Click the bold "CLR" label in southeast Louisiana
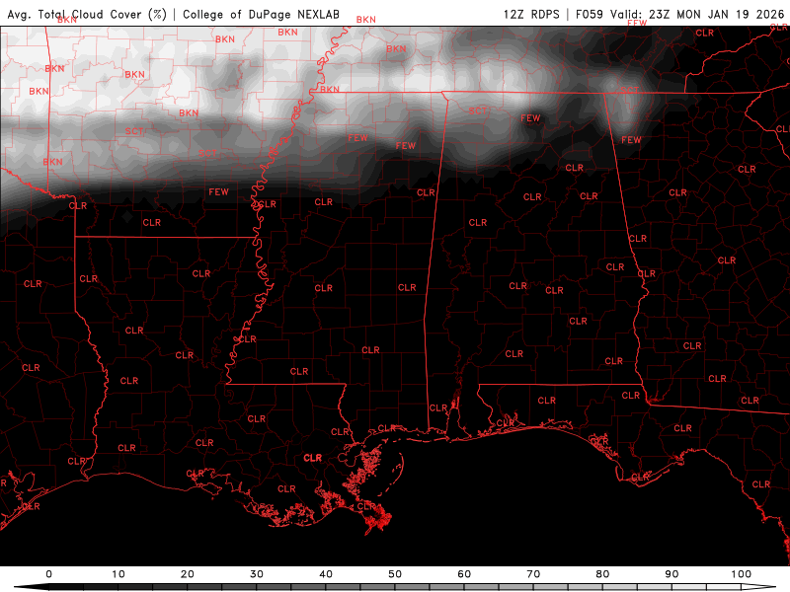Image resolution: width=790 pixels, height=592 pixels. pyautogui.click(x=312, y=458)
